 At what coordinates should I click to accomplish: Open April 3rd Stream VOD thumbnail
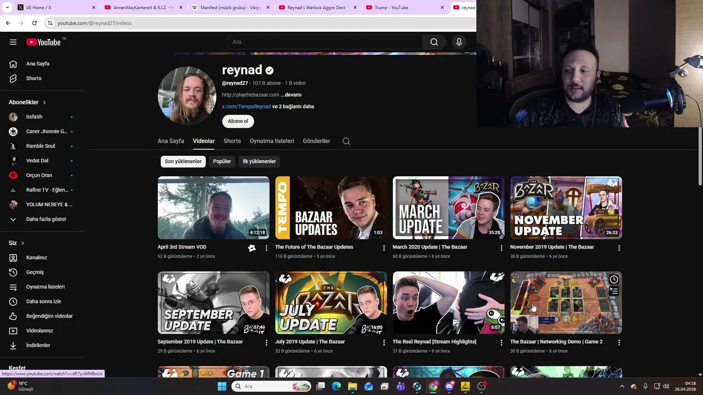tap(214, 207)
